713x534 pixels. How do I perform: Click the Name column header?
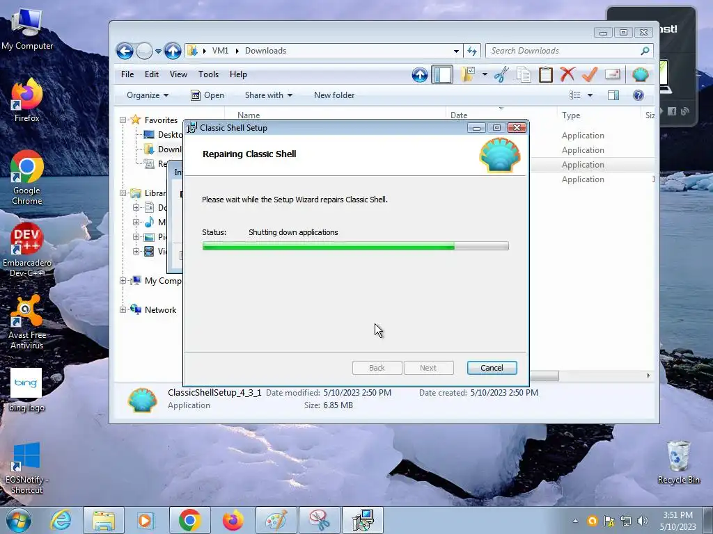(x=336, y=115)
